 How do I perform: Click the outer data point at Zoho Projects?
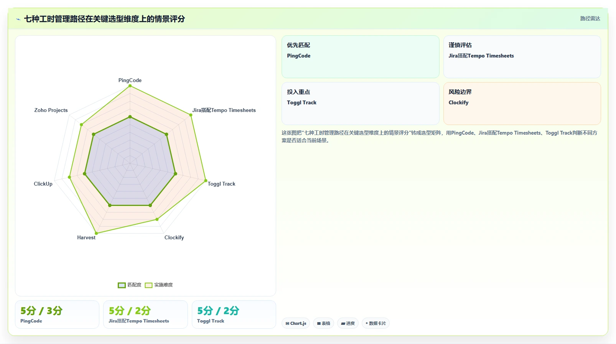click(x=81, y=125)
